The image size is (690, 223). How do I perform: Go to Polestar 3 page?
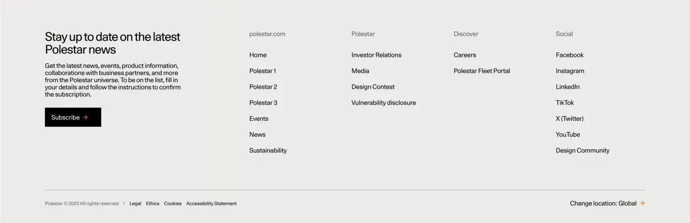(263, 103)
